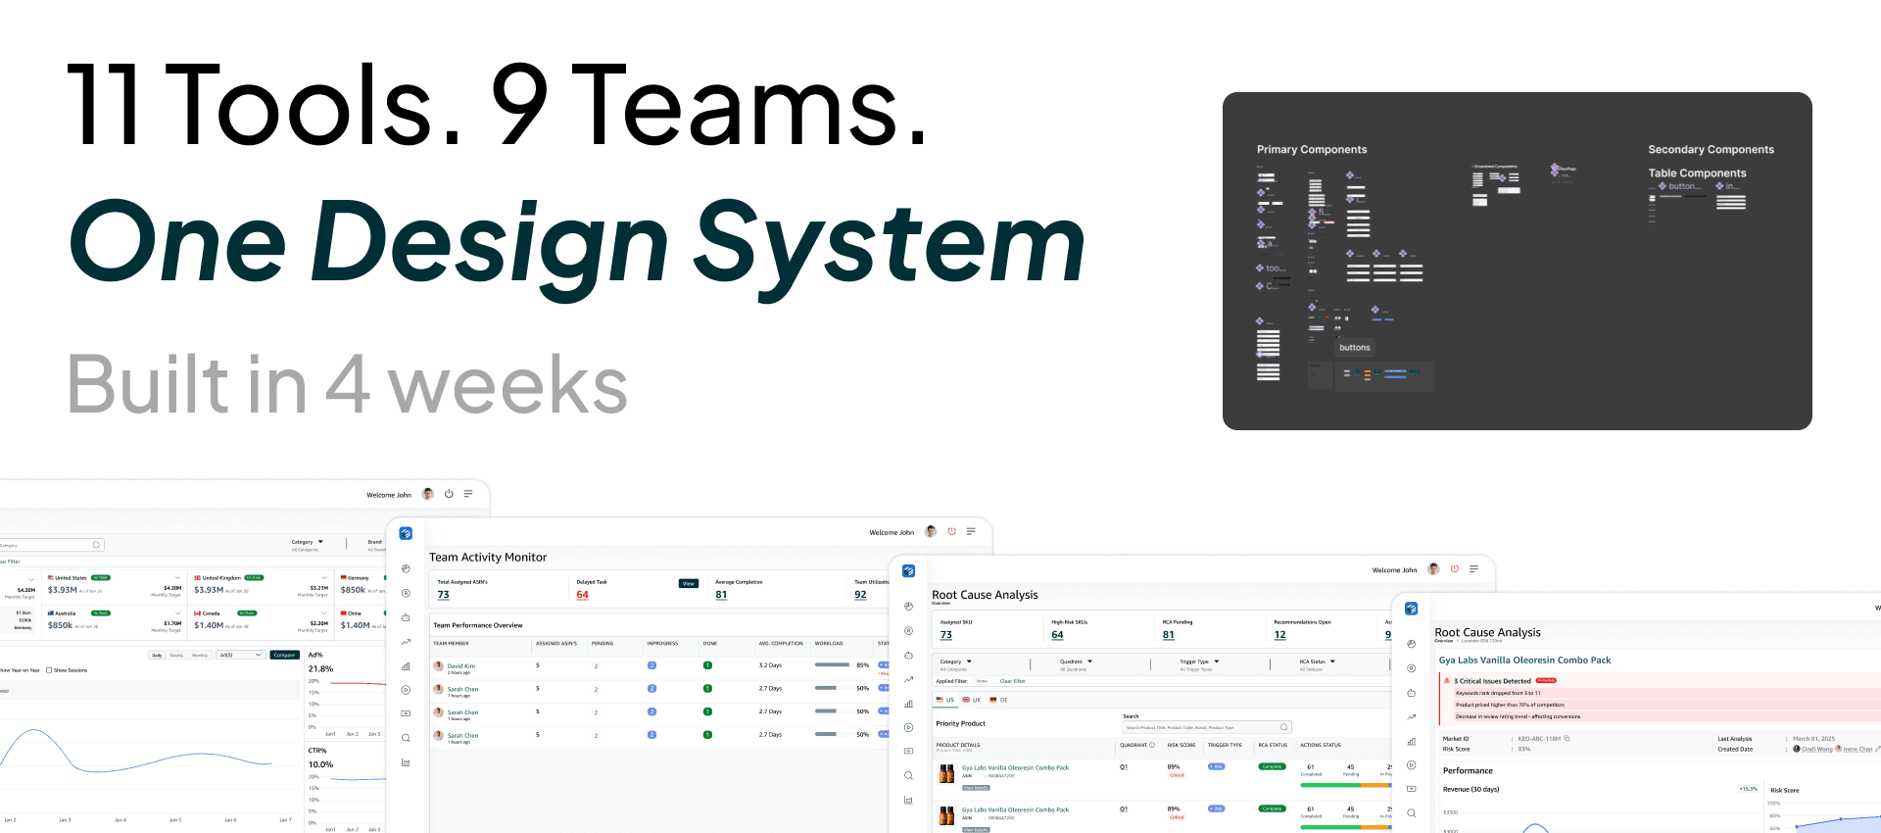Click the app logo in Team Activity Monitor window
The image size is (1881, 833).
406,533
